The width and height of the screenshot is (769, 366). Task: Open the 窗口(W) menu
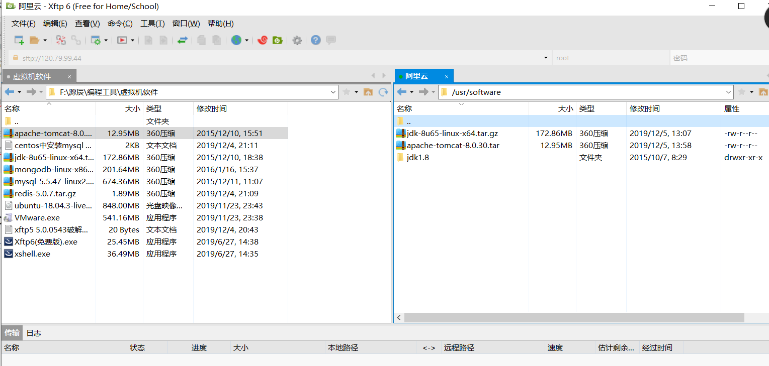(x=186, y=24)
